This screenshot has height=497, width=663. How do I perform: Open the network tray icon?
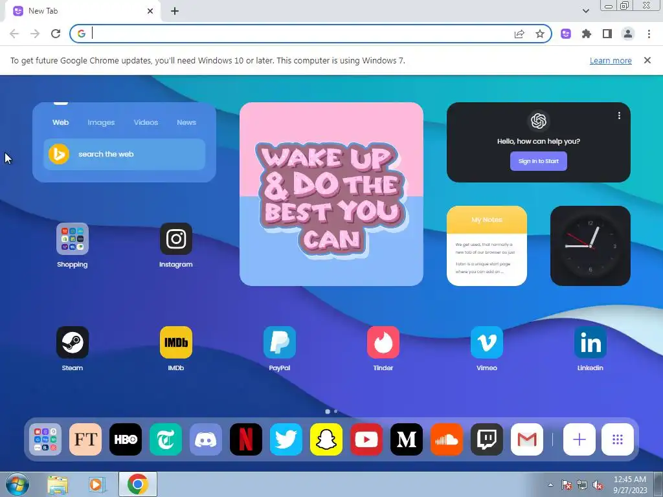pyautogui.click(x=582, y=485)
